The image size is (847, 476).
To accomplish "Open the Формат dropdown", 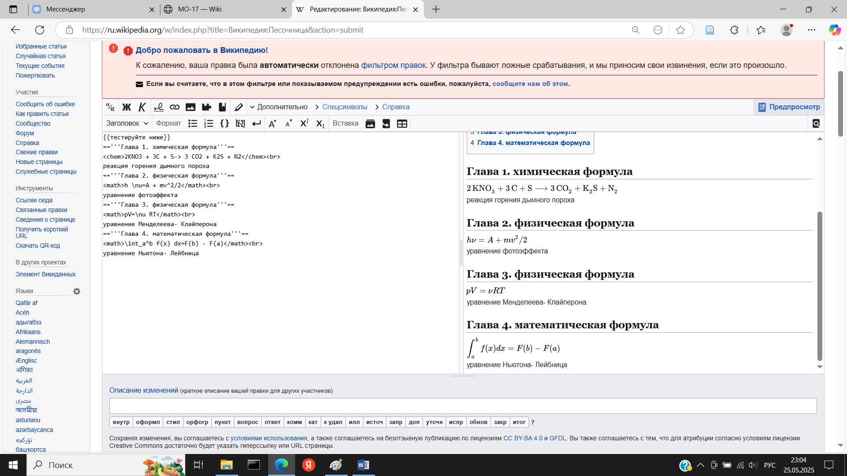I will 168,123.
